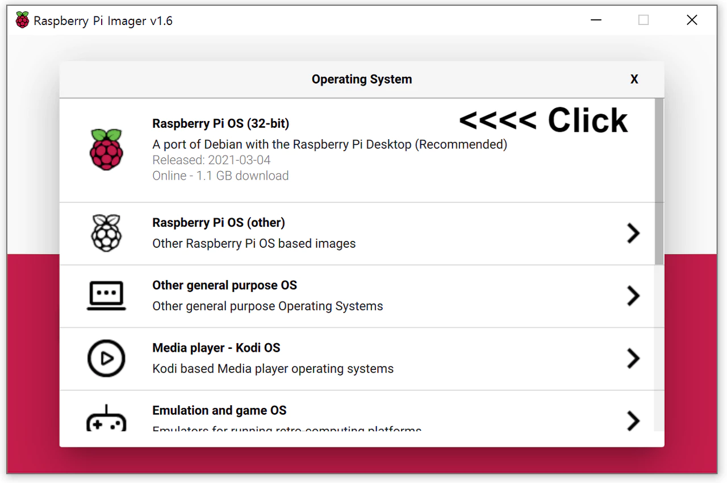
Task: Open Raspberry Pi OS (other) entry title
Action: [x=219, y=223]
